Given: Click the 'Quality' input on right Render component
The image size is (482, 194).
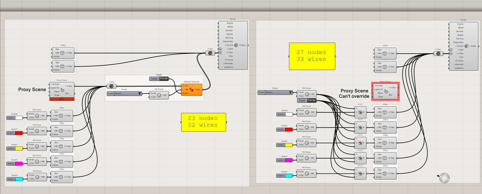Looking at the screenshot, I should pos(460,35).
